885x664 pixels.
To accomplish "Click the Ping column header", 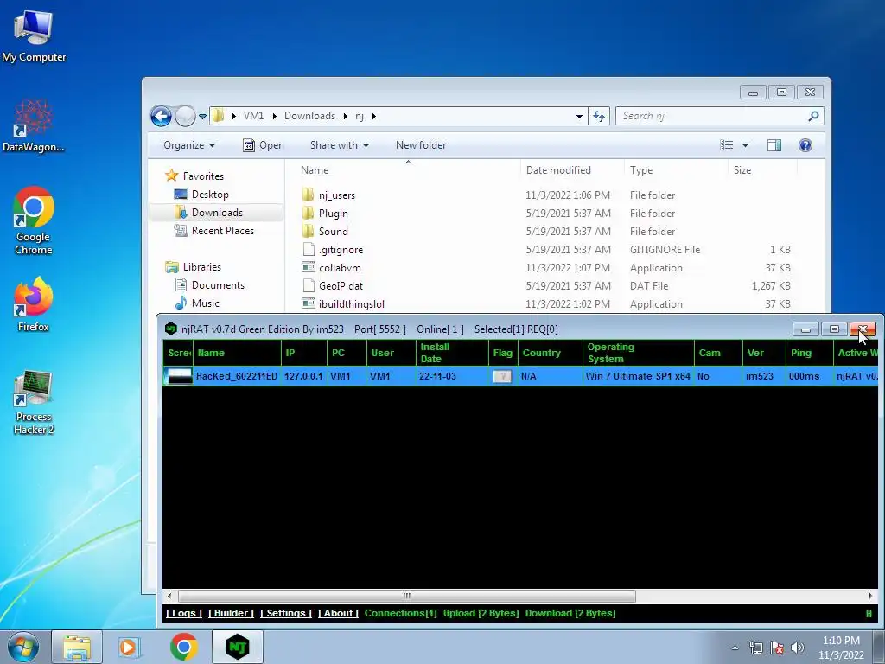I will (x=809, y=353).
